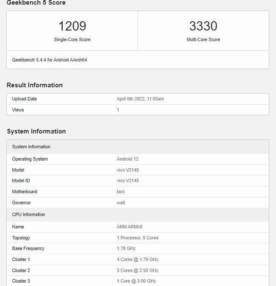276x286 pixels.
Task: Select the Multi-Core Score label
Action: pos(203,39)
